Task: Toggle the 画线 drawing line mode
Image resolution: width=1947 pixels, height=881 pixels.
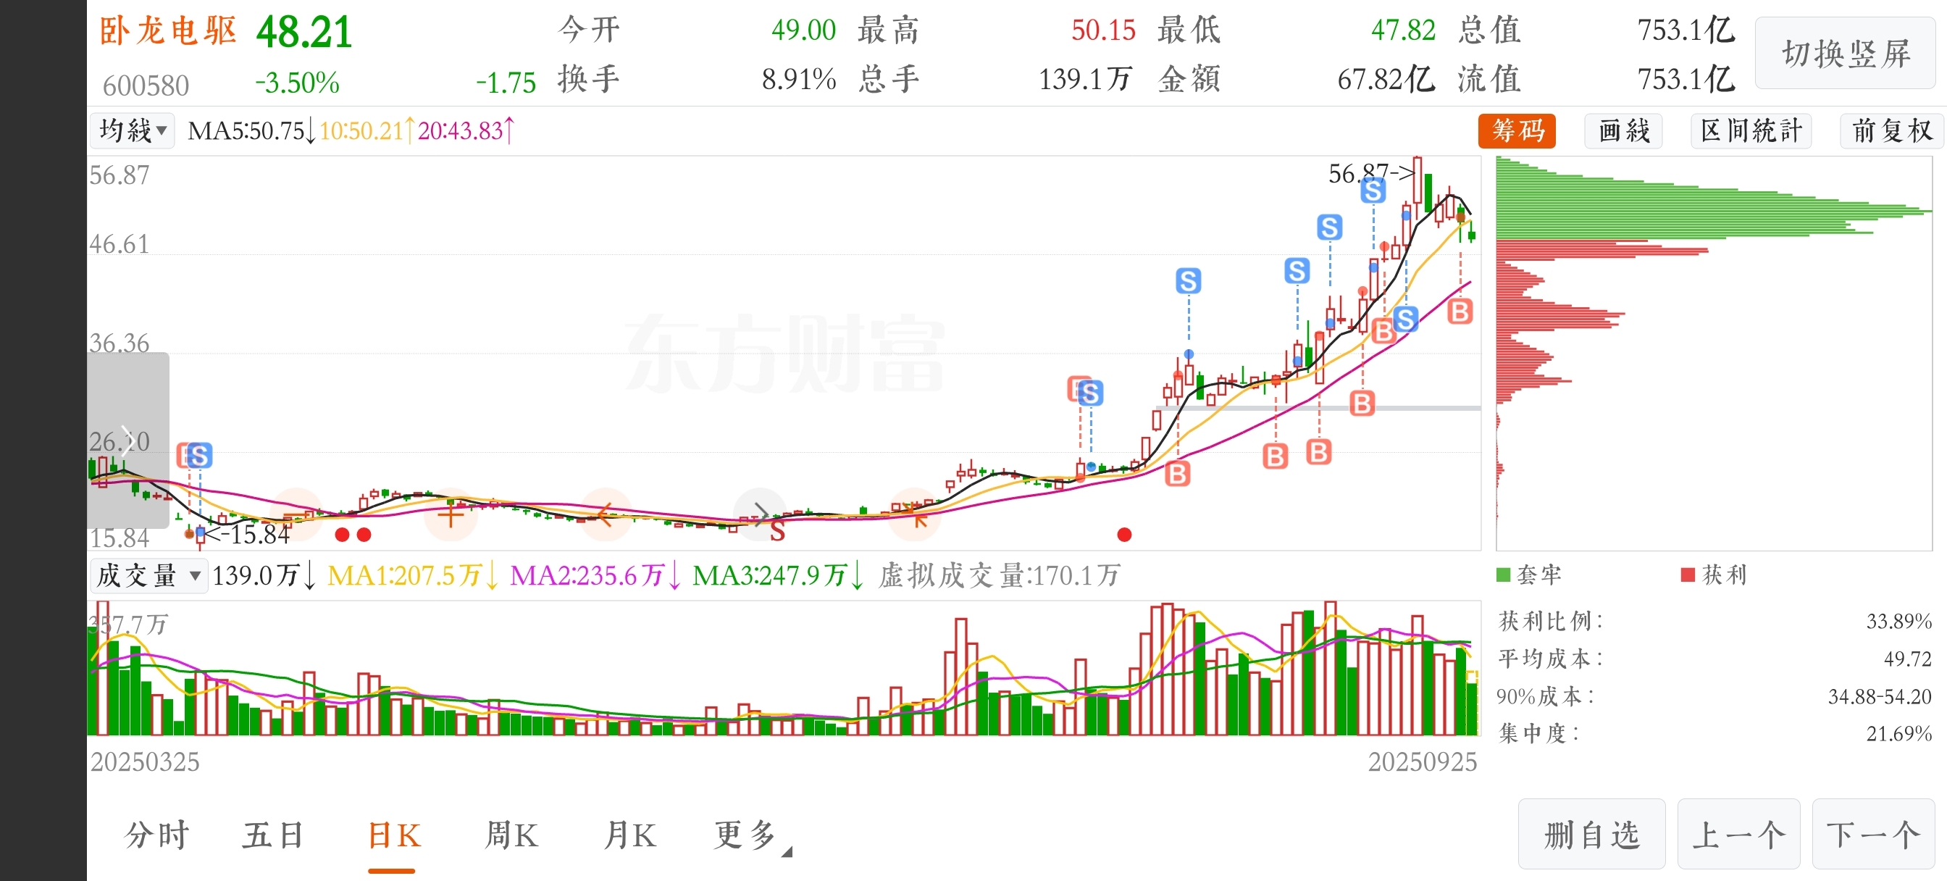Action: [1622, 131]
